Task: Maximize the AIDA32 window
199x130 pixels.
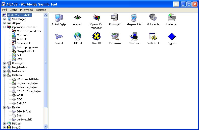Action: click(x=189, y=4)
